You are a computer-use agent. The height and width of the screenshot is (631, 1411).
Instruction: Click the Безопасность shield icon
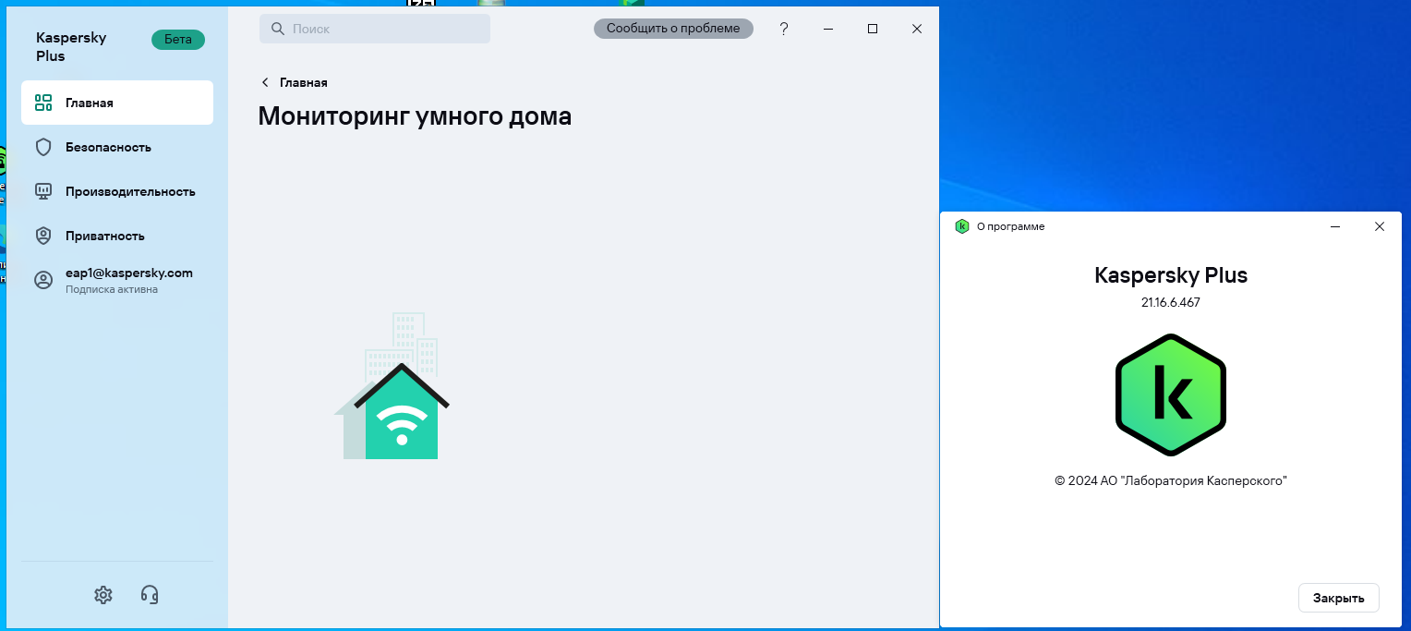tap(43, 147)
